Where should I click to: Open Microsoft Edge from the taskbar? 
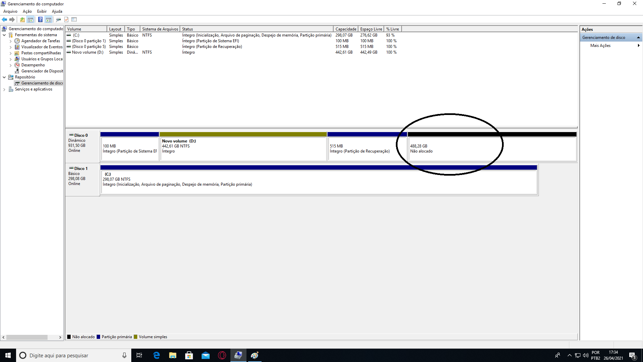point(156,355)
